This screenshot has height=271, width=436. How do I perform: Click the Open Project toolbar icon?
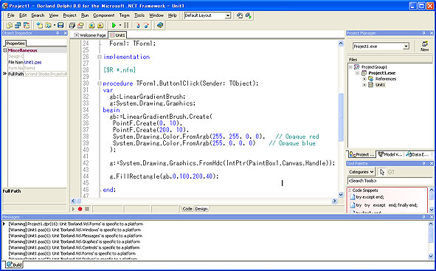[x=80, y=25]
